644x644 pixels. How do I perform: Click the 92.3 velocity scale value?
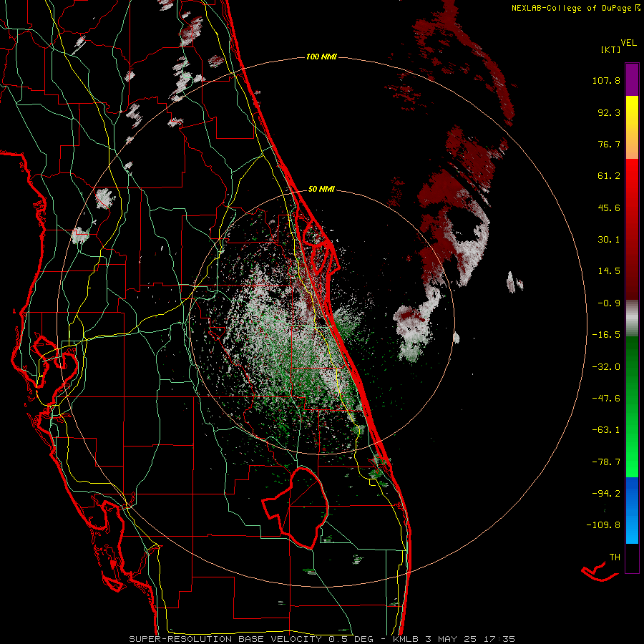pos(609,112)
